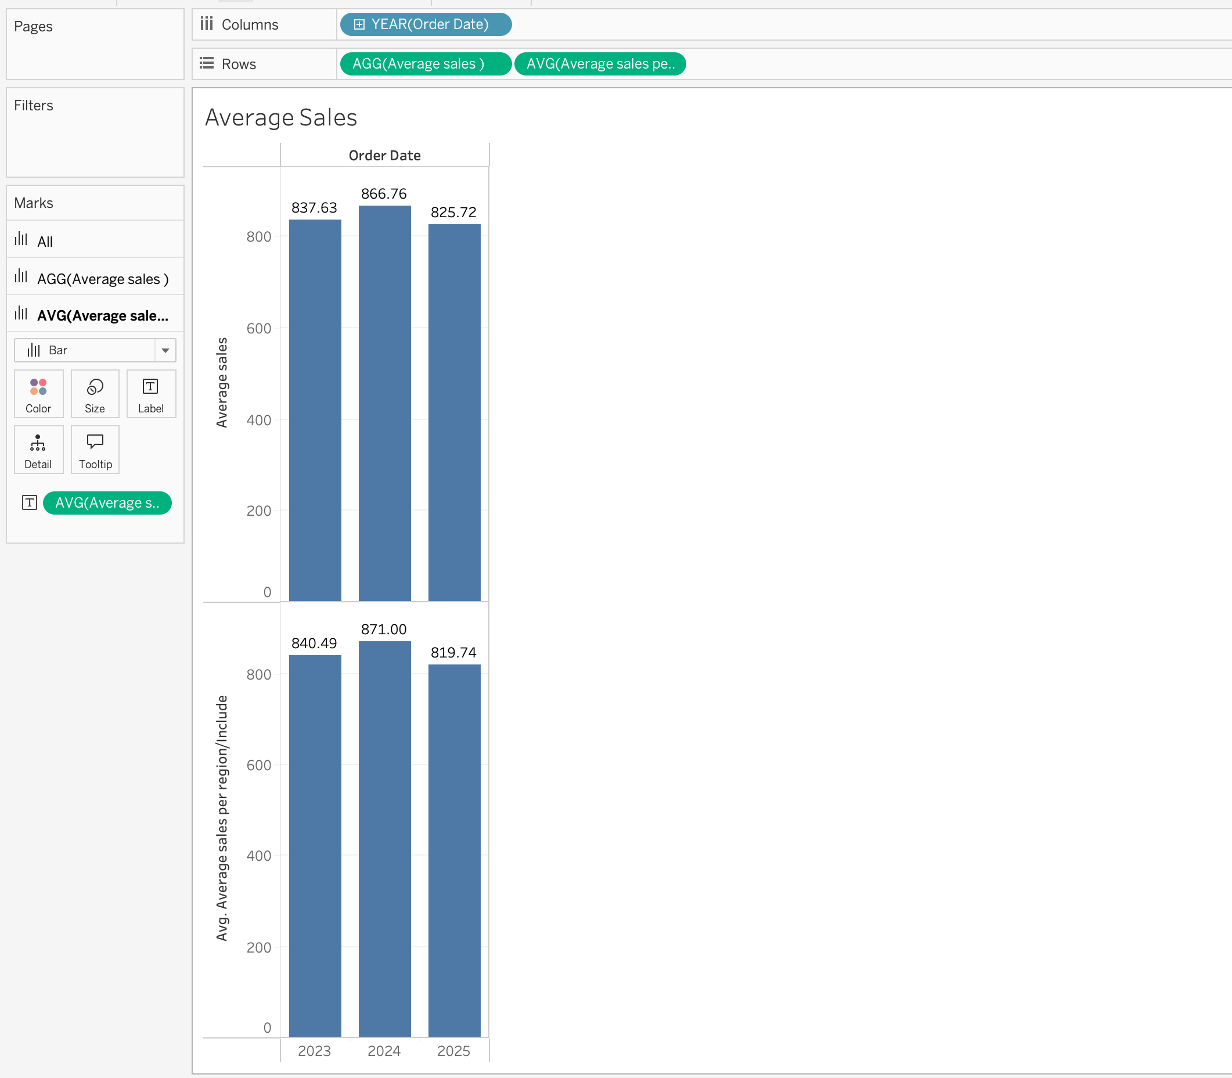Open the Bar mark type dropdown
Viewport: 1232px width, 1078px height.
pos(85,350)
